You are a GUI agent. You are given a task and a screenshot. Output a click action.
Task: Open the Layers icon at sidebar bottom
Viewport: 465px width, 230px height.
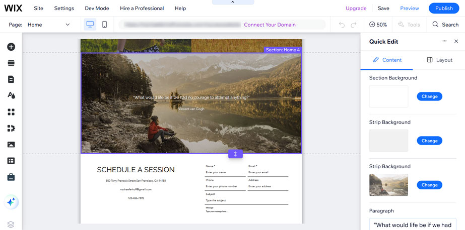tap(11, 224)
